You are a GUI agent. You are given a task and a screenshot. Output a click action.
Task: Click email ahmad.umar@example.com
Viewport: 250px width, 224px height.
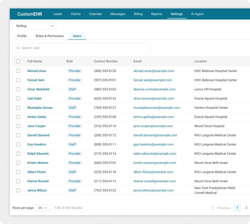click(x=154, y=71)
